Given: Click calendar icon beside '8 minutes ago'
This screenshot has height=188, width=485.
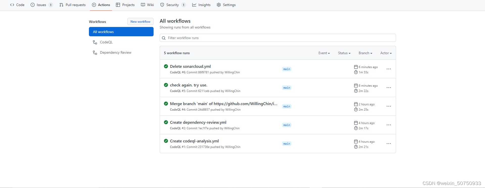Looking at the screenshot, I should (356, 85).
